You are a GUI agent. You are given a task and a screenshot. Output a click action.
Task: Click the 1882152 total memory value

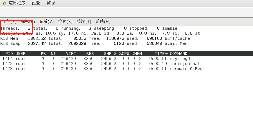click(x=37, y=38)
